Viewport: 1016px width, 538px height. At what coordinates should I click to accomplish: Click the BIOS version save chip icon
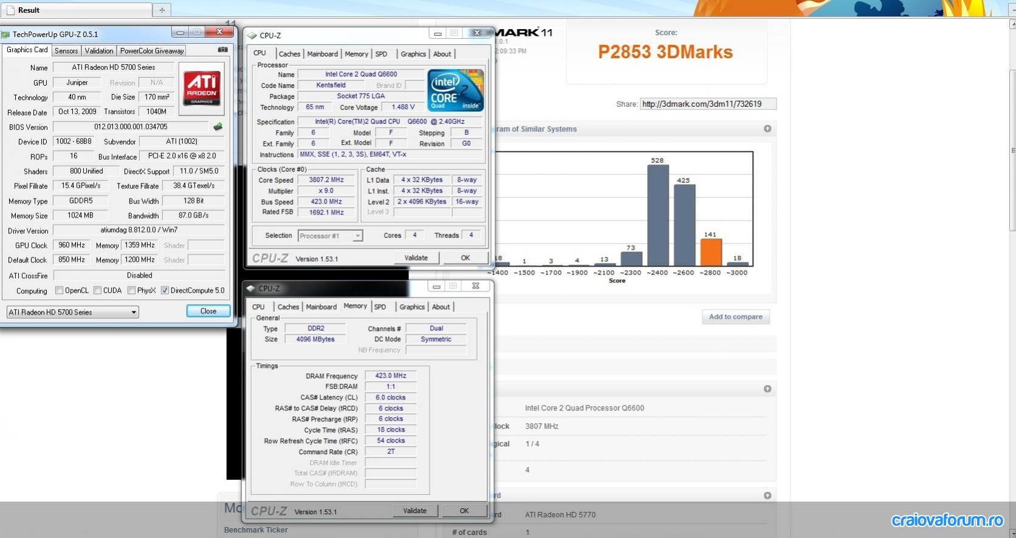point(218,127)
